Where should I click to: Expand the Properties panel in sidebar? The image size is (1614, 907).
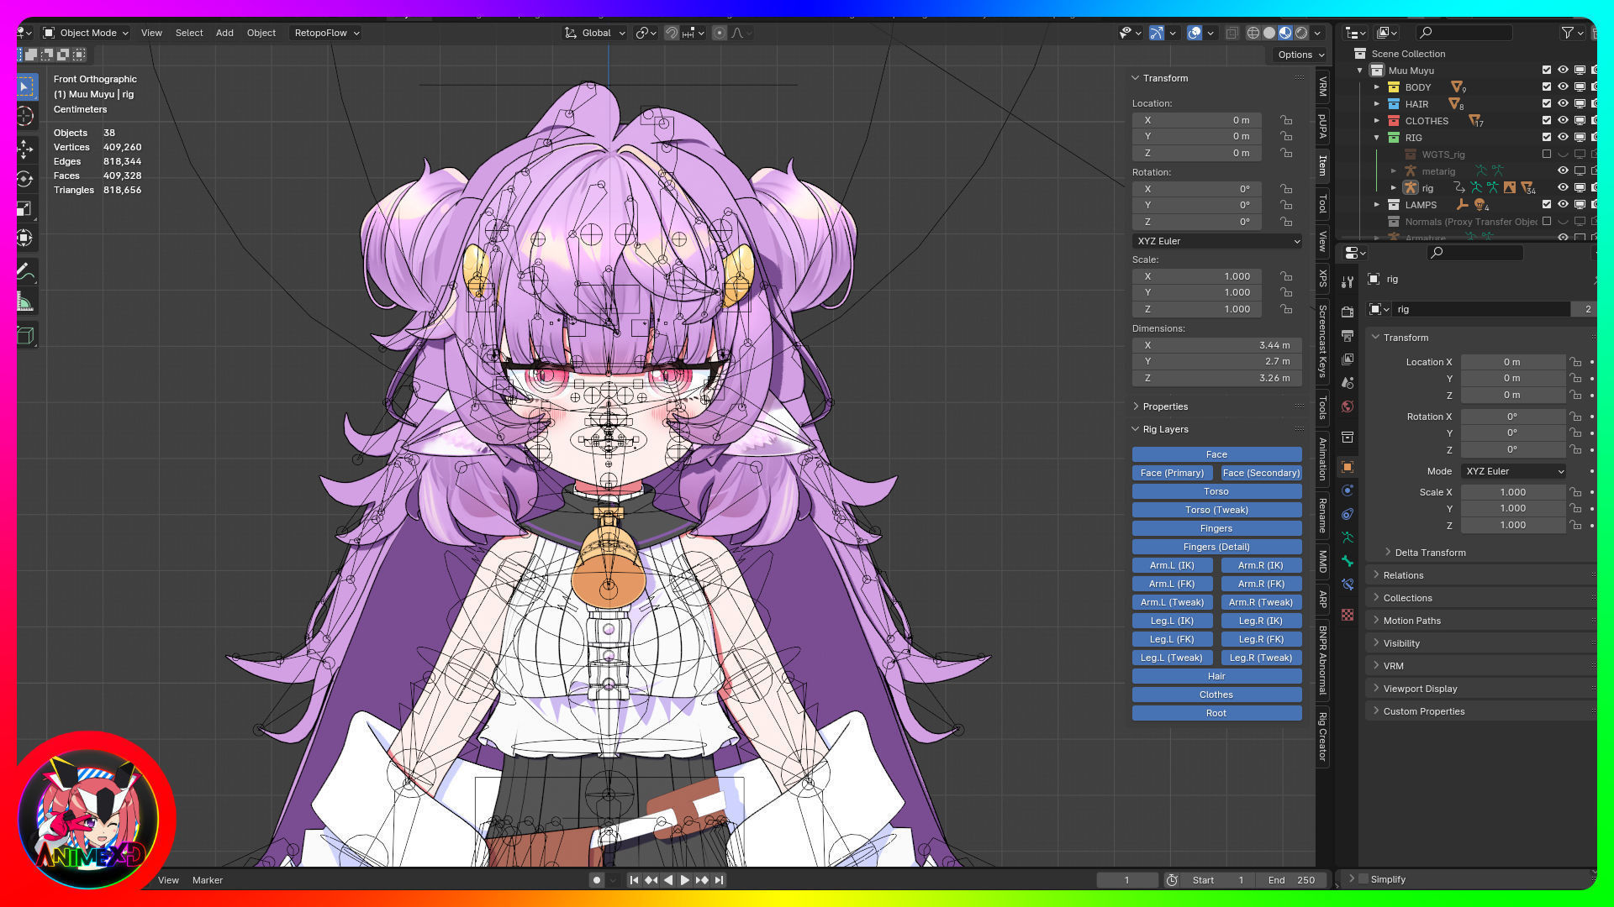tap(1165, 406)
